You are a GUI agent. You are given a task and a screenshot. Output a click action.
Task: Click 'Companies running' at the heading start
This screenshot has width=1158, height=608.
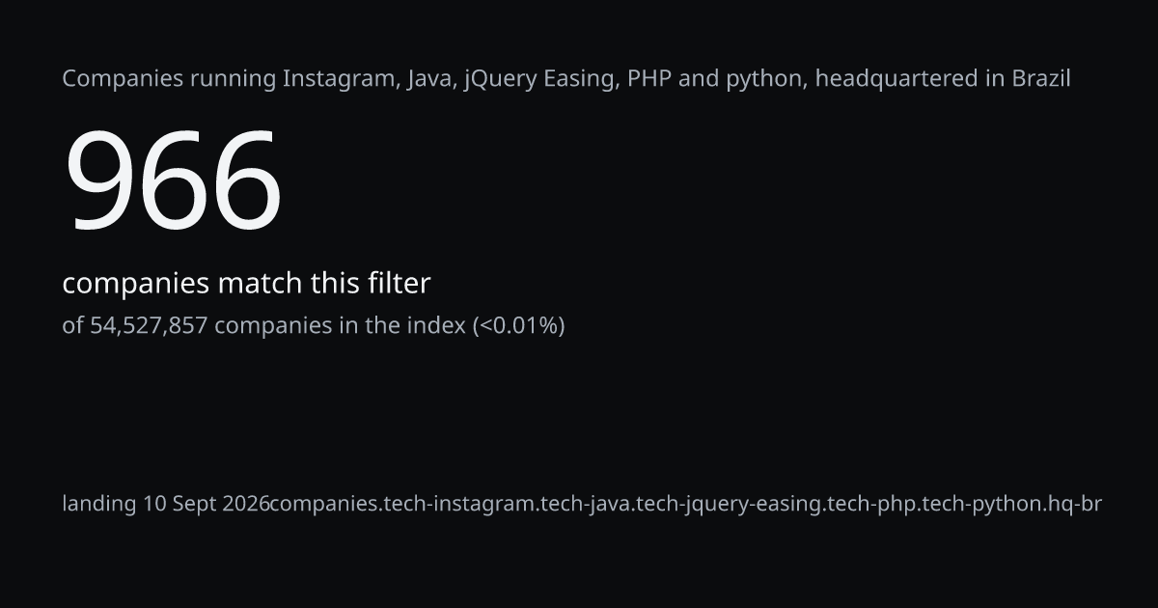tap(169, 79)
